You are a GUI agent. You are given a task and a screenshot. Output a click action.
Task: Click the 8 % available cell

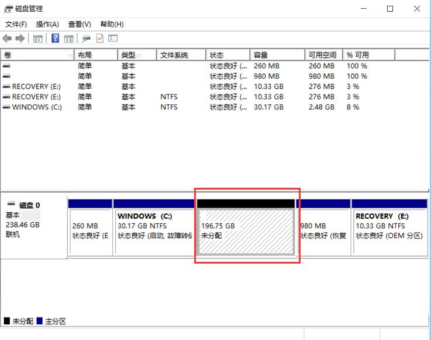pyautogui.click(x=353, y=107)
